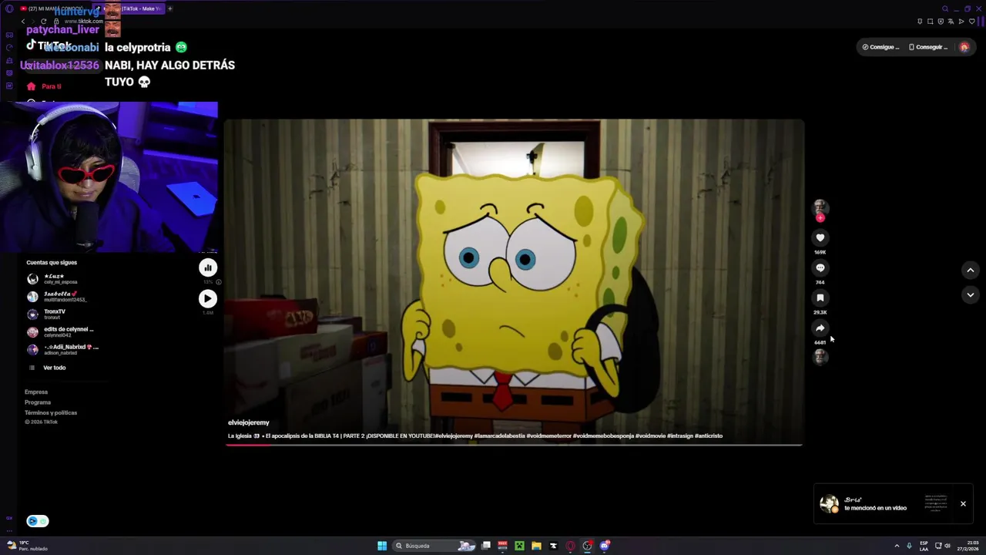Go to the previous video with the up chevron
Viewport: 986px width, 555px height.
click(x=971, y=270)
